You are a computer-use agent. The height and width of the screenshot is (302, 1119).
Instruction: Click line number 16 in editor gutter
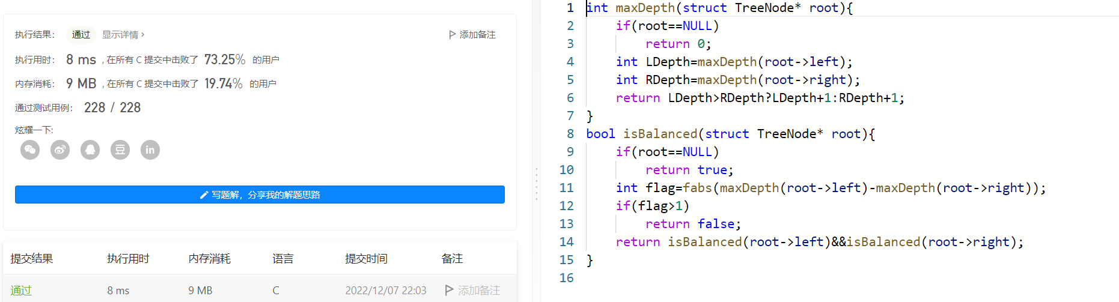tap(567, 278)
